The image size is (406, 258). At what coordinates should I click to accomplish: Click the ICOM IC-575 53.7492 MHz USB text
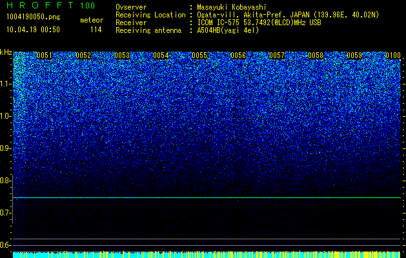pos(259,23)
